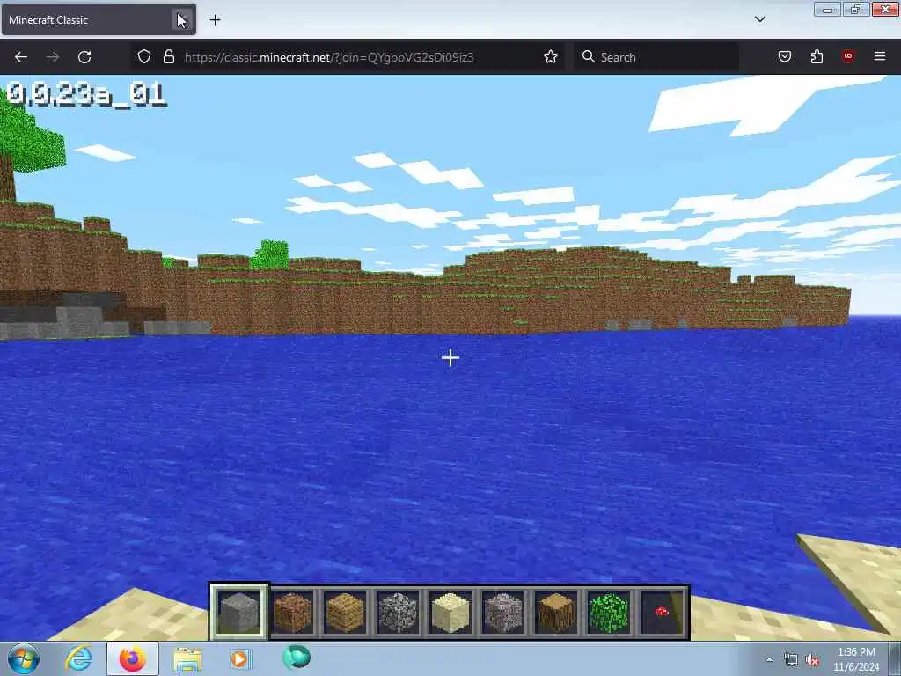
Task: Open the Extensions puzzle icon
Action: [817, 56]
